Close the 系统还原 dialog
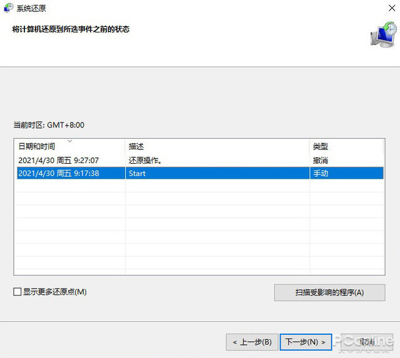The image size is (400, 358). tap(392, 8)
